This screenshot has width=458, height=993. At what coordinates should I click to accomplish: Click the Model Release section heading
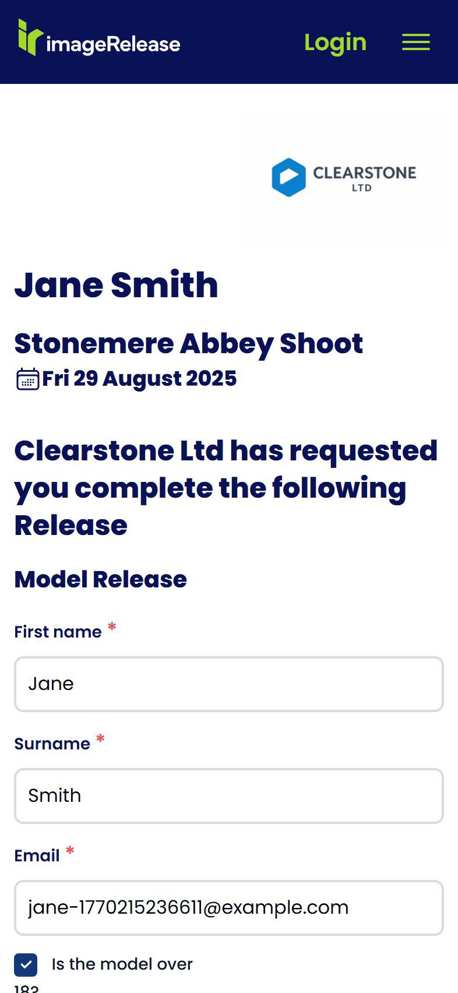coord(100,579)
